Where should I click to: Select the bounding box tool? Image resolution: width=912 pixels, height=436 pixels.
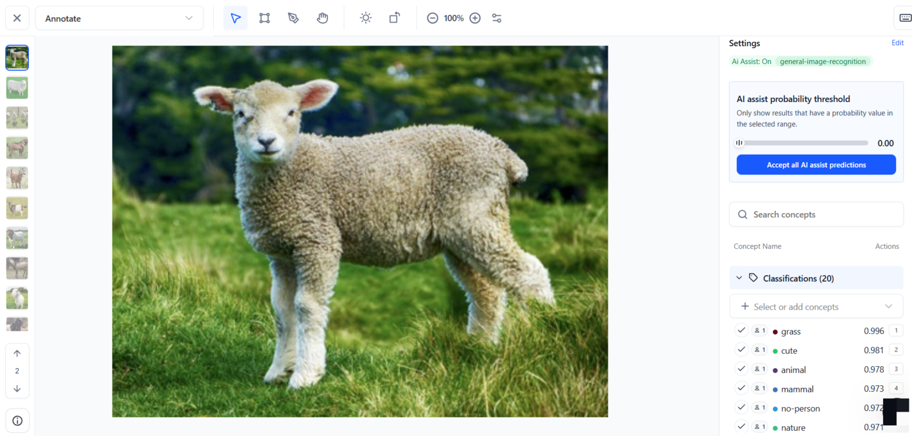click(x=264, y=18)
